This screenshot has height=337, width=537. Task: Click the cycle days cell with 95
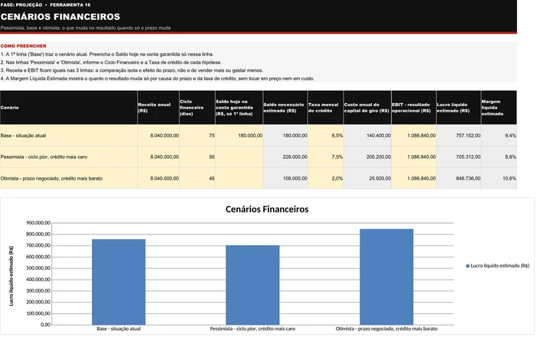pos(197,157)
